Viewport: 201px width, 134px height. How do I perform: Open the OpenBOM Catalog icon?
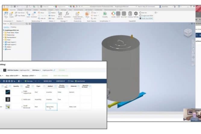(x=130, y=14)
